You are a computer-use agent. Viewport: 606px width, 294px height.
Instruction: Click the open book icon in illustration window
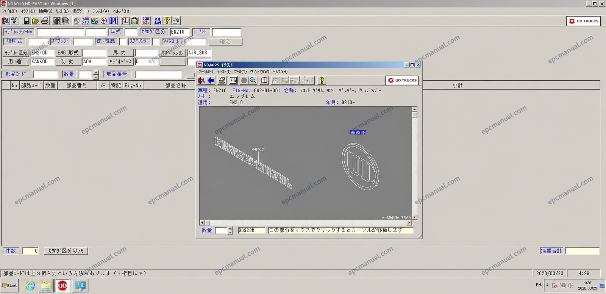coord(264,80)
